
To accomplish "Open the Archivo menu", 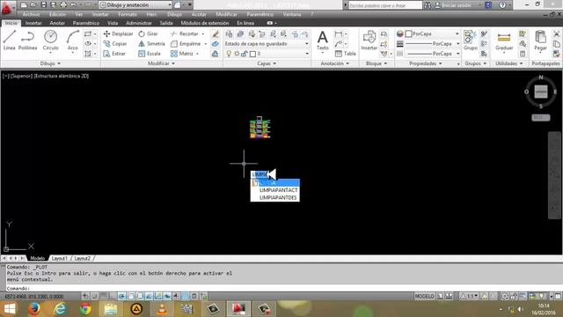I will coord(31,14).
